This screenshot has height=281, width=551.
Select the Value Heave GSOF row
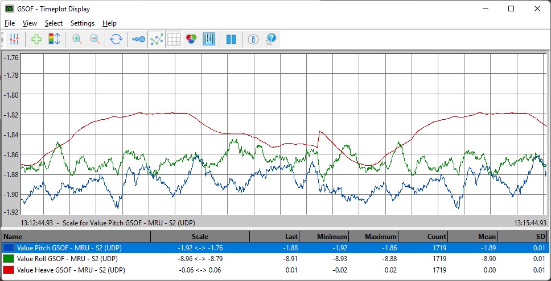pos(71,270)
